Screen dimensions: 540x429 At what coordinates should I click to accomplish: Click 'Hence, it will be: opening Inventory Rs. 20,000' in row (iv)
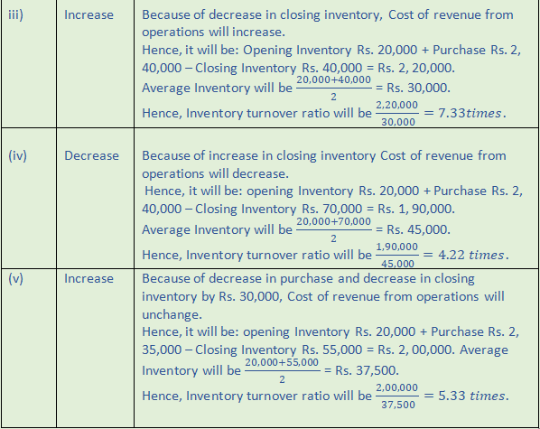click(x=282, y=191)
